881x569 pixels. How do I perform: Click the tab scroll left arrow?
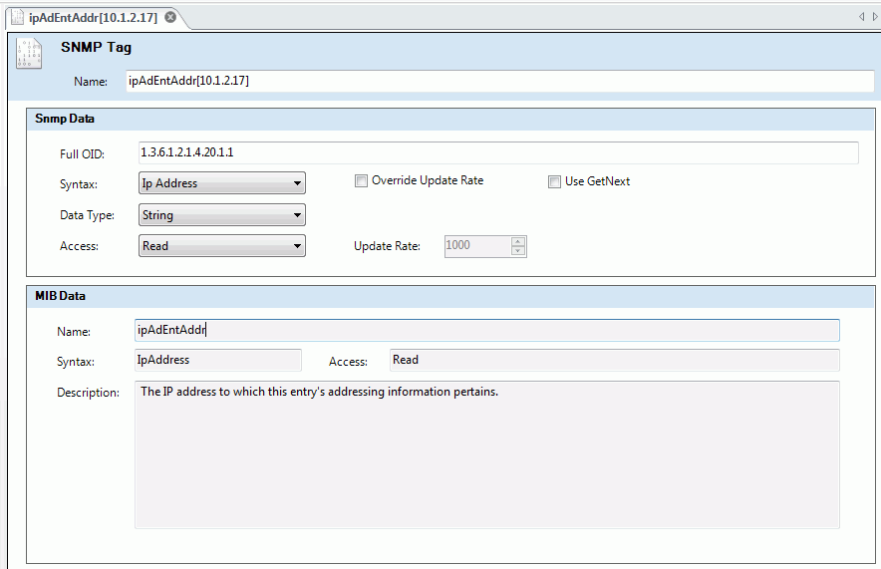[x=862, y=17]
